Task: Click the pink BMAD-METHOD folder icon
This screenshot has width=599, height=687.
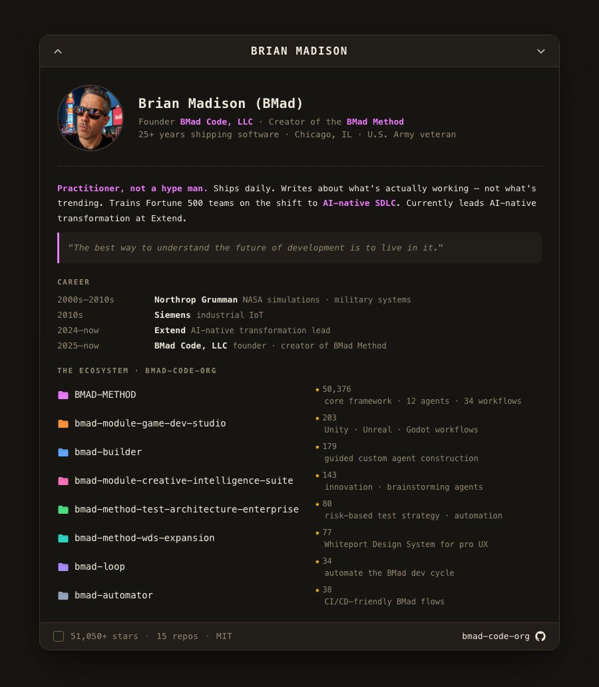Action: tap(63, 394)
